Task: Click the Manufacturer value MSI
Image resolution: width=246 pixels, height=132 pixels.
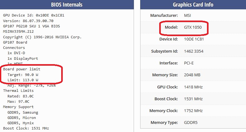Action: [188, 15]
